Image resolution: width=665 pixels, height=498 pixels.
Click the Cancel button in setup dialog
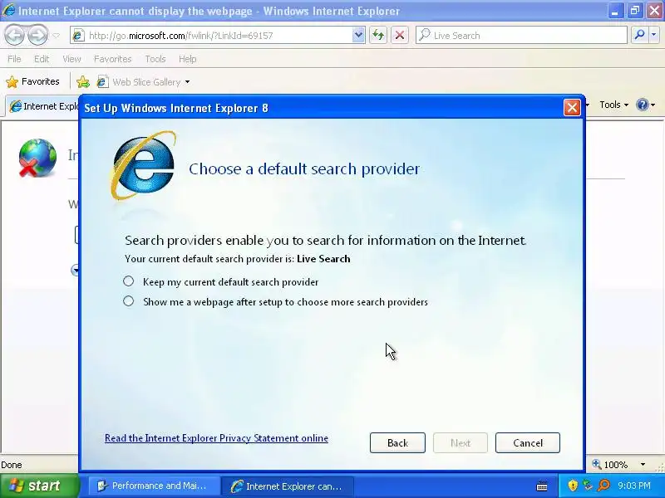click(528, 443)
